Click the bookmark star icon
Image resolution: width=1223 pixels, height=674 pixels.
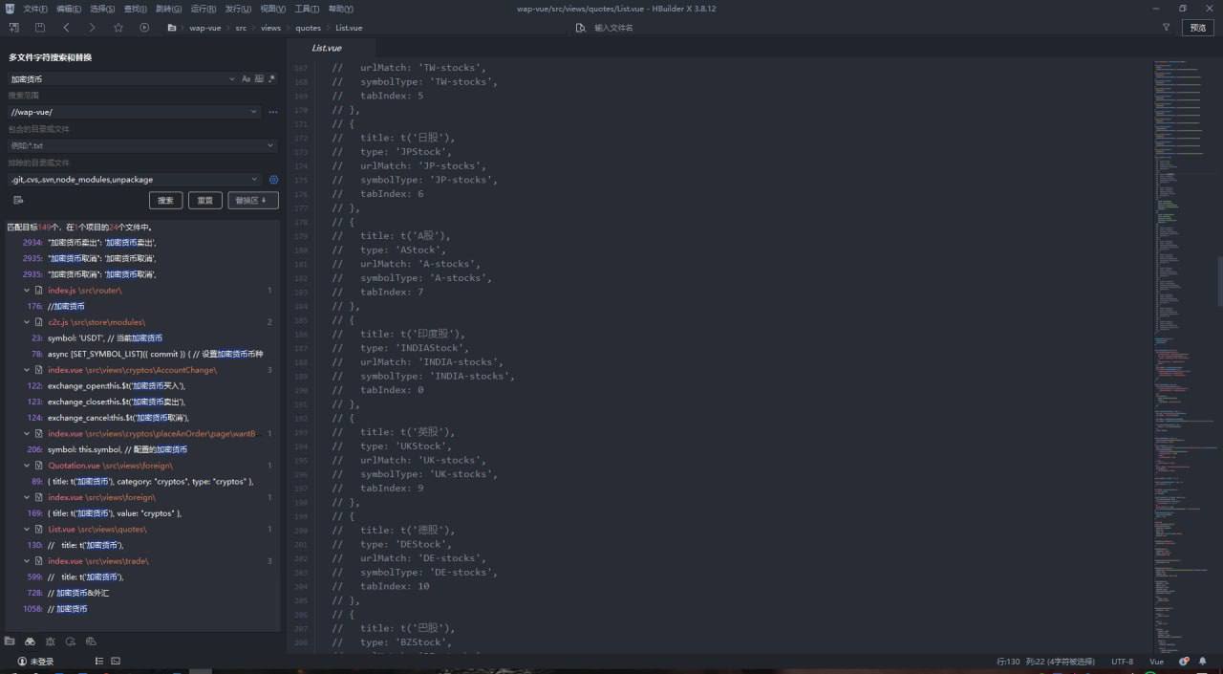pos(118,28)
